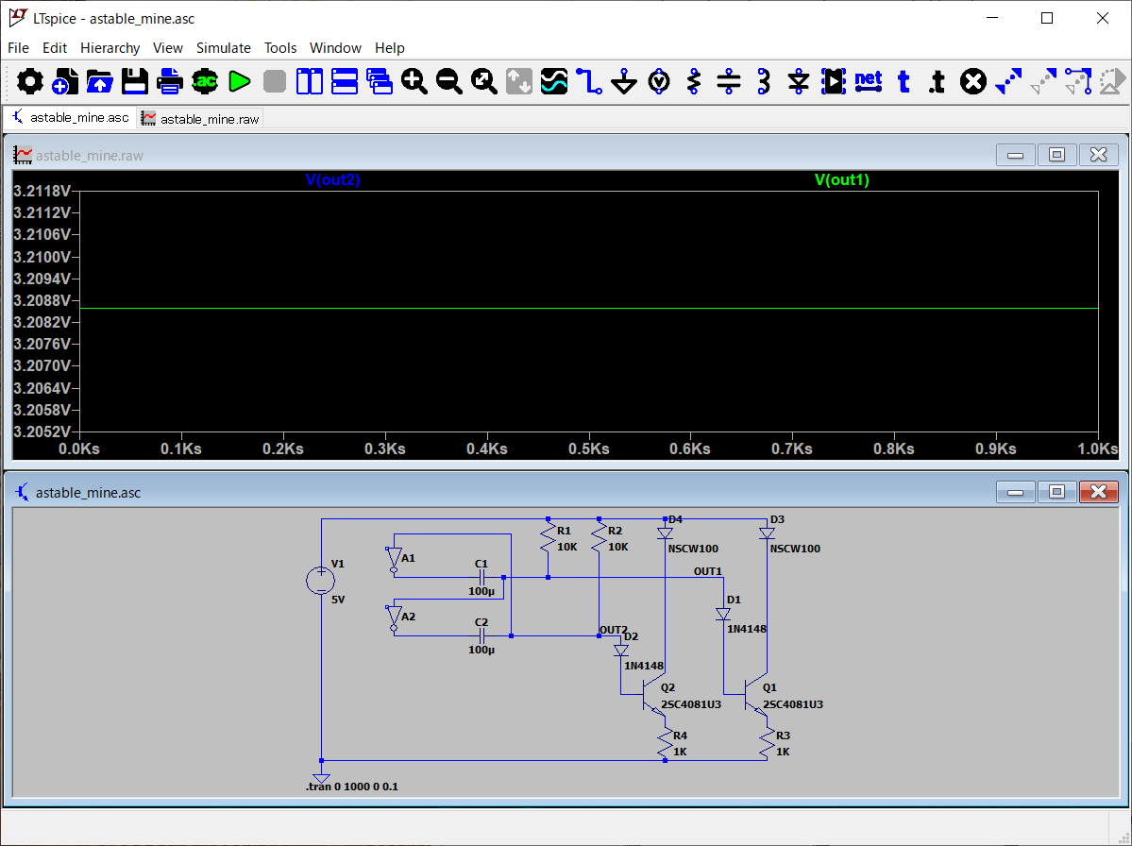Click the V(out2) trace label

coord(332,179)
